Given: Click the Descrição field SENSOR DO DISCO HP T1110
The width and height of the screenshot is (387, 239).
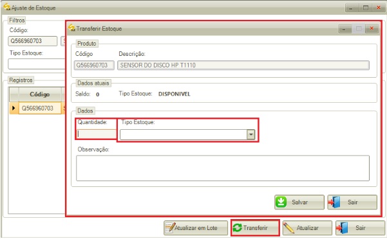Looking at the screenshot, I should click(243, 66).
